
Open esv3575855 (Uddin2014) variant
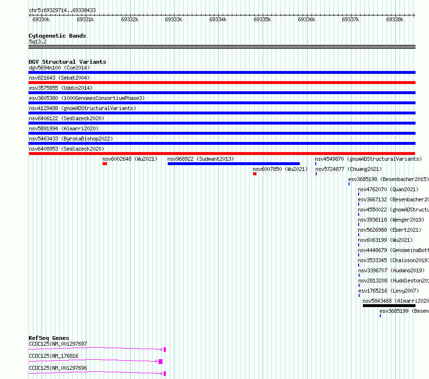(x=61, y=88)
